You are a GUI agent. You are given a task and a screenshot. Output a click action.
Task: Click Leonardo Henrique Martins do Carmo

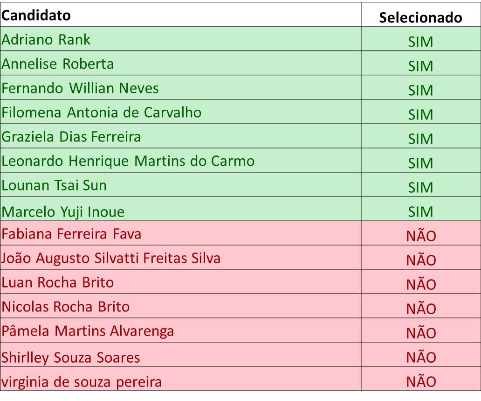tap(128, 161)
